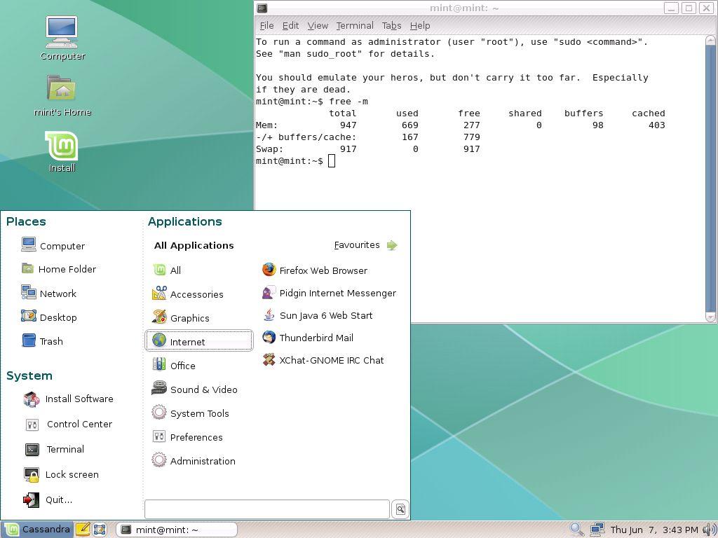Start Thunderbird Mail
Image resolution: width=718 pixels, height=538 pixels.
(x=316, y=338)
